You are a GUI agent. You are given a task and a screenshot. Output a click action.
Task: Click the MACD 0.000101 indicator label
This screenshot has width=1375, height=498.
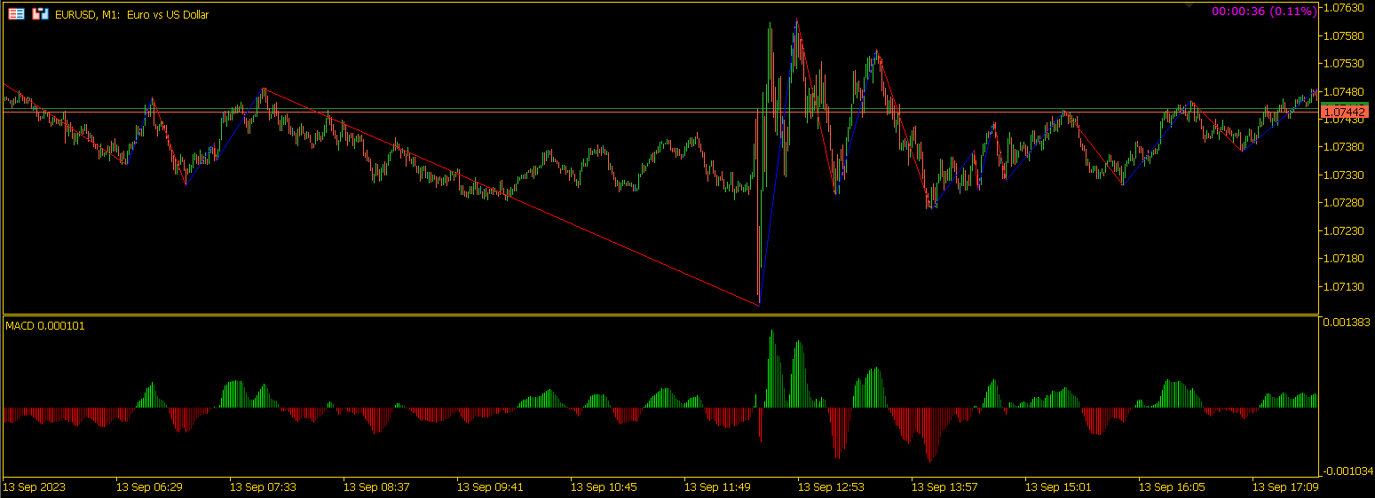coord(45,326)
